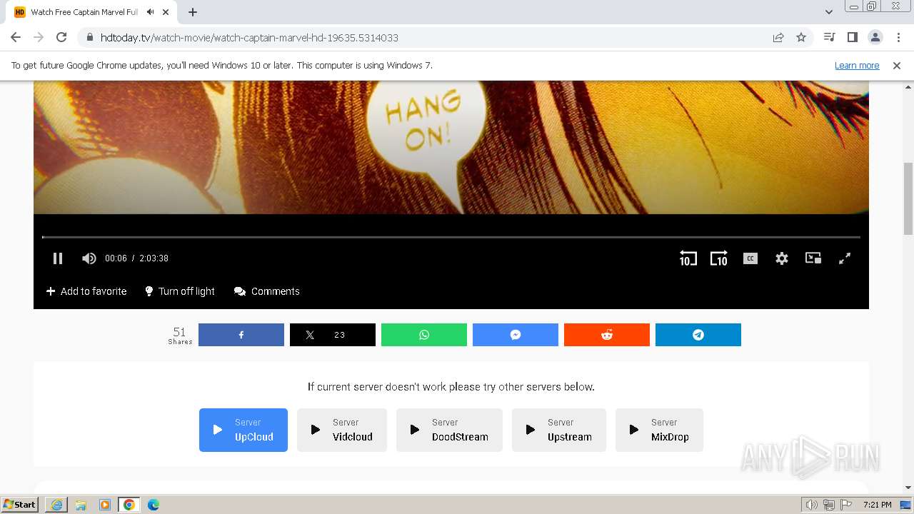914x514 pixels.
Task: Bookmark this tab with star
Action: (x=801, y=37)
